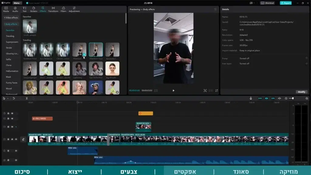
Task: Select the Superpowers body effects category
Action: (12, 42)
